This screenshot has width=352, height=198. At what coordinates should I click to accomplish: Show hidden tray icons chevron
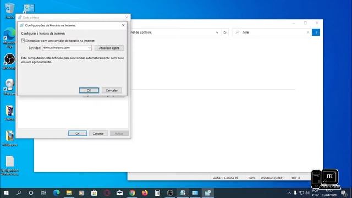(x=289, y=193)
